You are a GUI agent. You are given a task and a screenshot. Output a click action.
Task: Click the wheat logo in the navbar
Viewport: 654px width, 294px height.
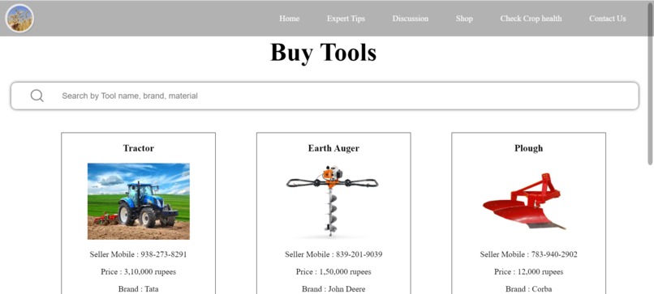(x=19, y=18)
